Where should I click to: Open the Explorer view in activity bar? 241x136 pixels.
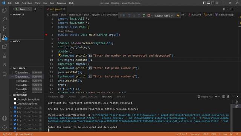pyautogui.click(x=5, y=10)
